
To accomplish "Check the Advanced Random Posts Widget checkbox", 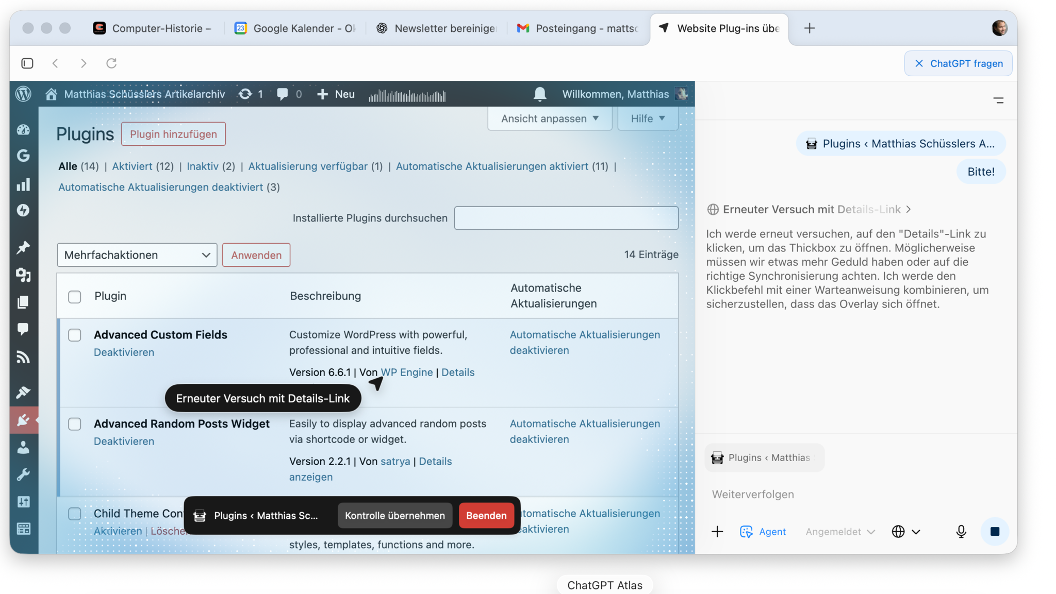I will [x=74, y=424].
